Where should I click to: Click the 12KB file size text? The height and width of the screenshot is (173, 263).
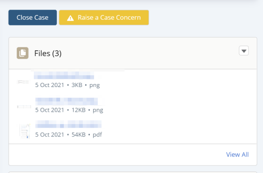pos(78,110)
